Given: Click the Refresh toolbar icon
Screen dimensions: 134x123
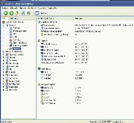Looking at the screenshot, I should pyautogui.click(x=23, y=13).
